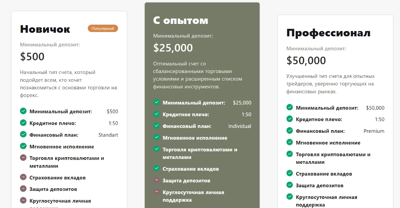Screen dimensions: 400x208
Task: Click minus icon beside Новичок Защита депозитов
Action: coord(23,189)
